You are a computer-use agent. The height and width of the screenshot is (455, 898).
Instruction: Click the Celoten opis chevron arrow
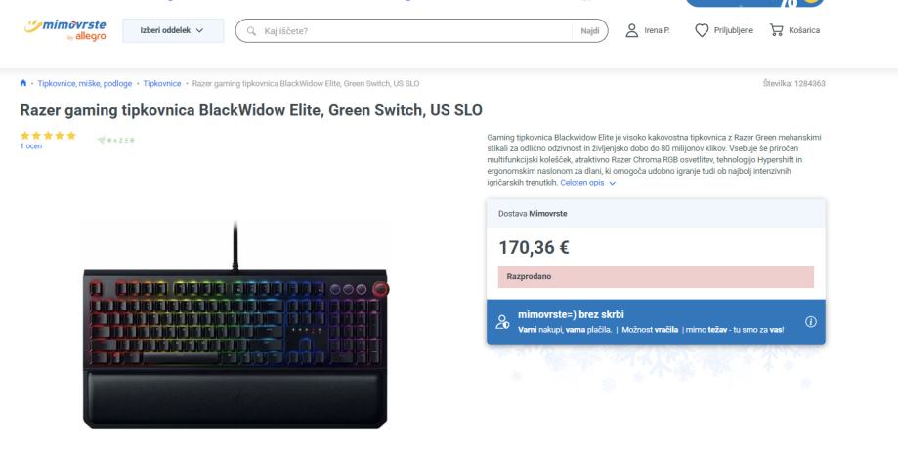click(x=613, y=184)
